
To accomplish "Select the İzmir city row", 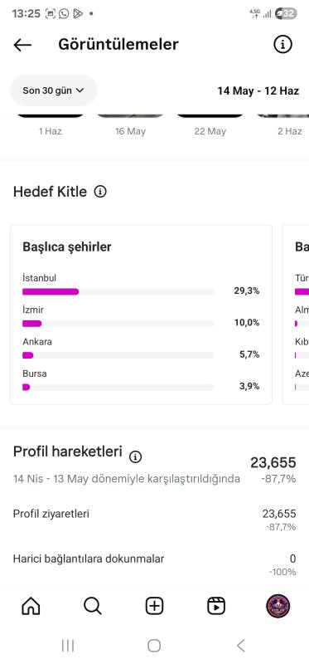I will (141, 317).
